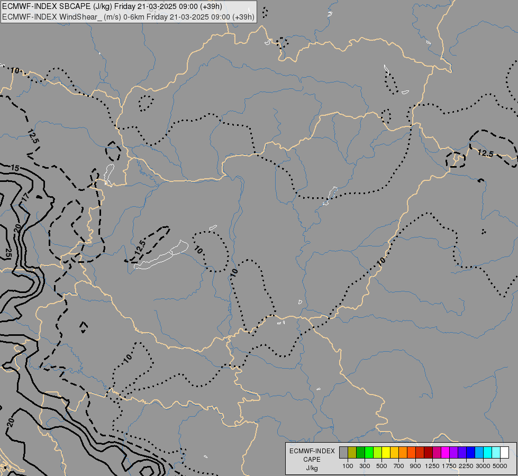518x476 pixels.
Task: Click the legend title ECMWF-INDEX
Action: pos(312,451)
